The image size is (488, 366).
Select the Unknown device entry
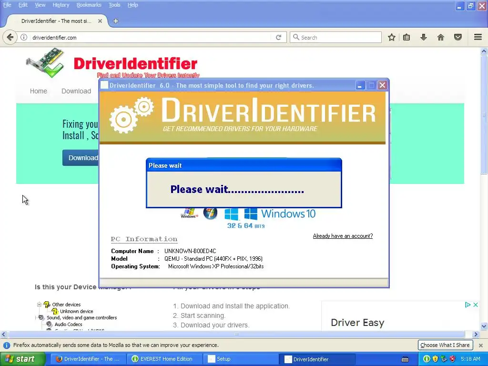77,311
